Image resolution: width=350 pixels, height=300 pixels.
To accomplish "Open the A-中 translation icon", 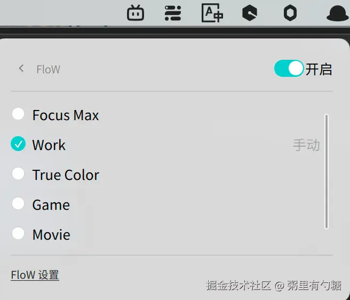I will [x=212, y=13].
